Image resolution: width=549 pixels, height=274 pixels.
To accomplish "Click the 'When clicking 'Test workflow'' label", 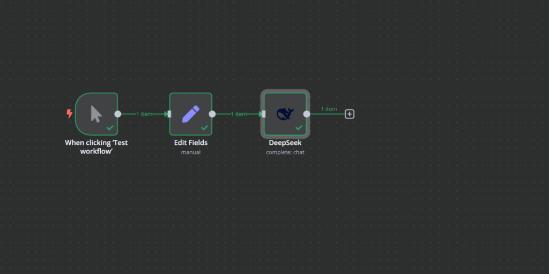I will point(97,147).
